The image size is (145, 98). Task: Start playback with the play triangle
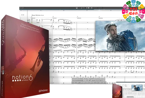click(x=90, y=8)
